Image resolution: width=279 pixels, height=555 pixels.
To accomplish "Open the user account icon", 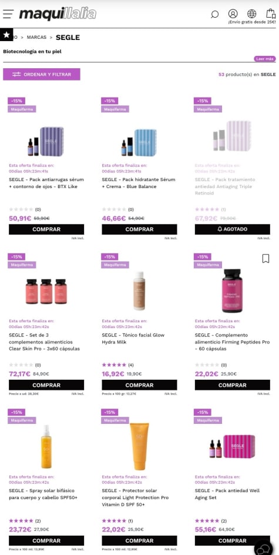I will point(233,14).
